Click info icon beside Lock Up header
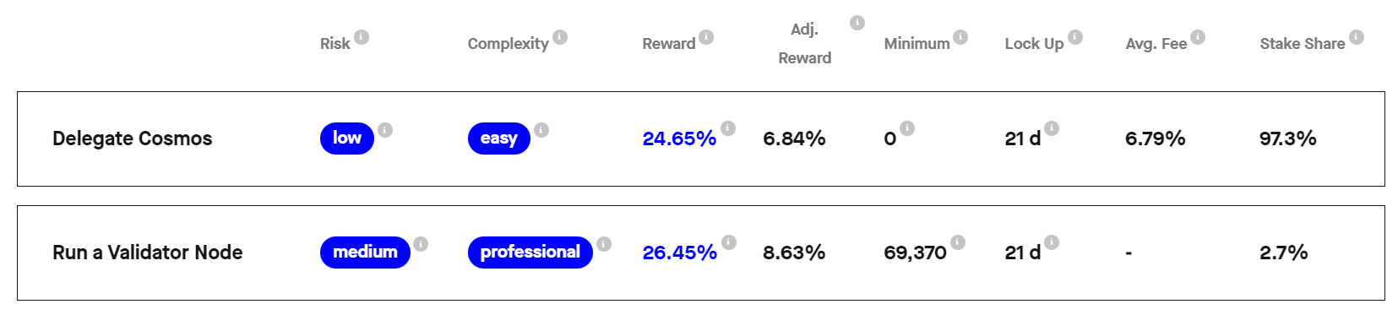The height and width of the screenshot is (315, 1398). [x=1075, y=37]
